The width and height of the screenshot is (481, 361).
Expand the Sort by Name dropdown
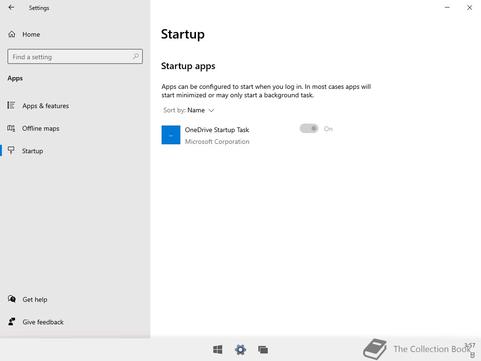(x=189, y=110)
